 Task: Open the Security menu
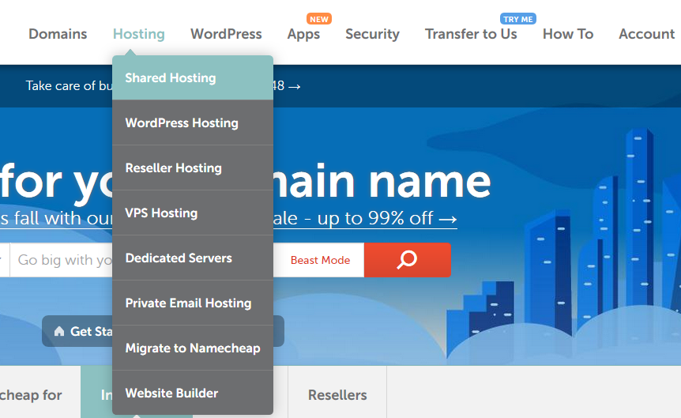(372, 34)
